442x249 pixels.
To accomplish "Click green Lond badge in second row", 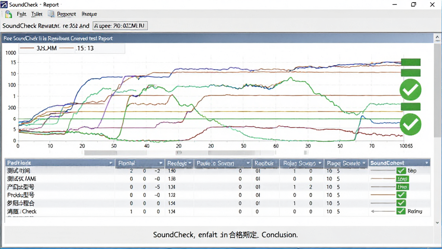I will 402,179.
